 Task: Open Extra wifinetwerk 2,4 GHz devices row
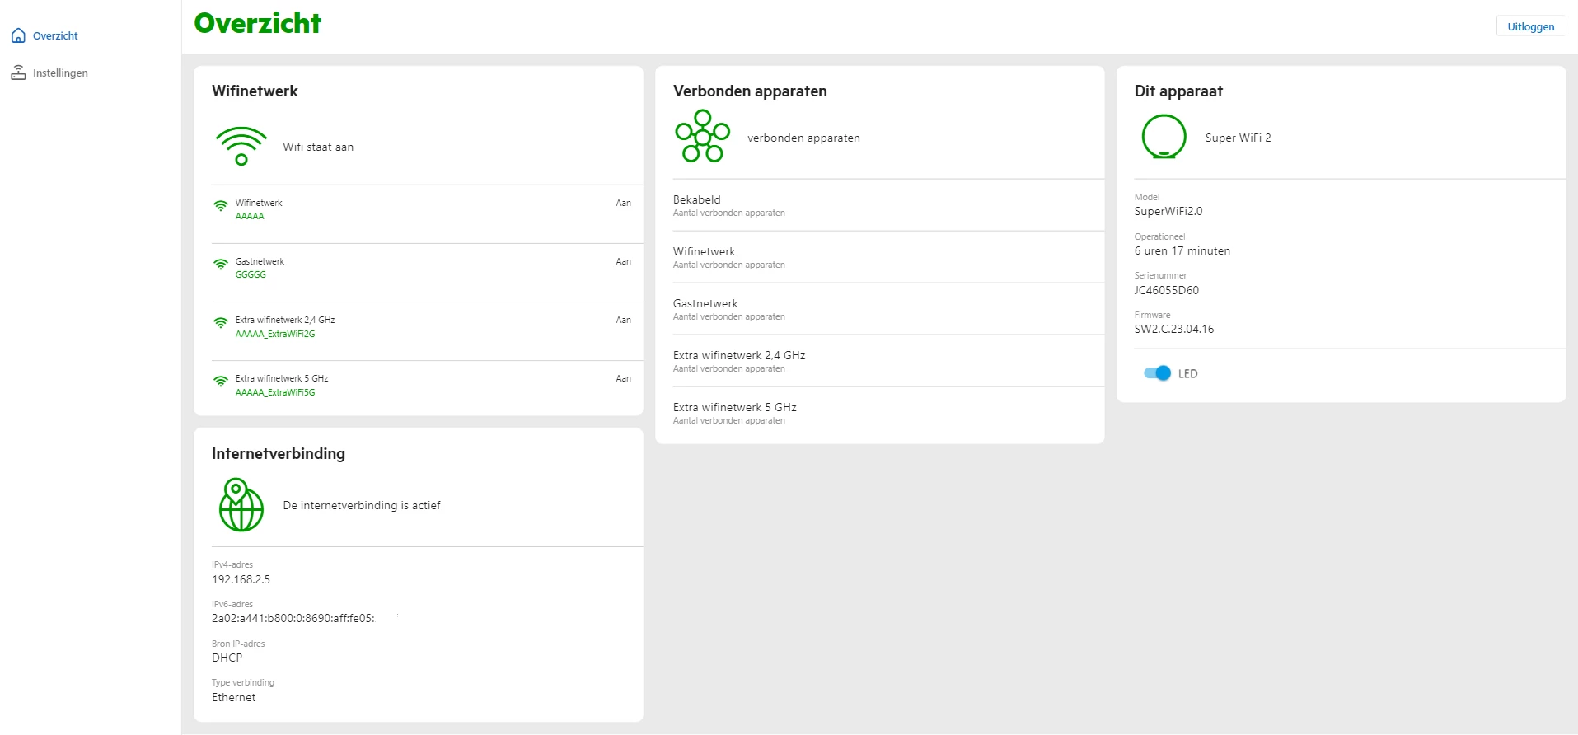pyautogui.click(x=888, y=361)
